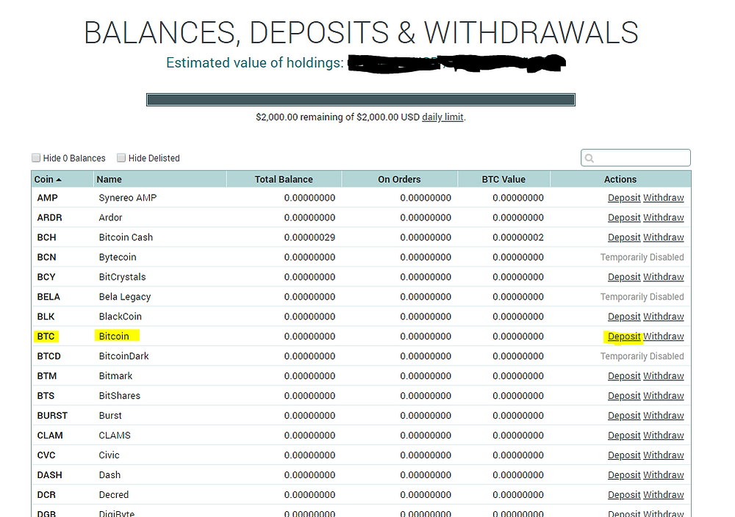
Task: Click the Bytecoin name cell
Action: click(118, 257)
